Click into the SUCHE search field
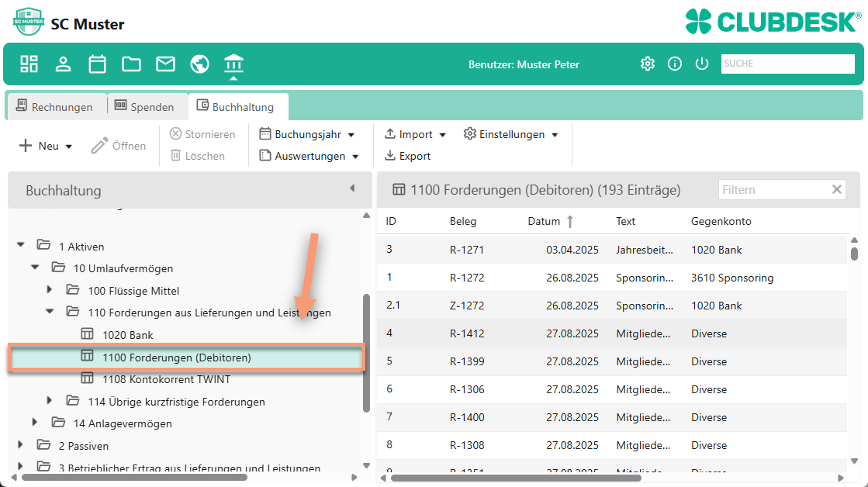Screen dimensions: 868x487 click(787, 64)
